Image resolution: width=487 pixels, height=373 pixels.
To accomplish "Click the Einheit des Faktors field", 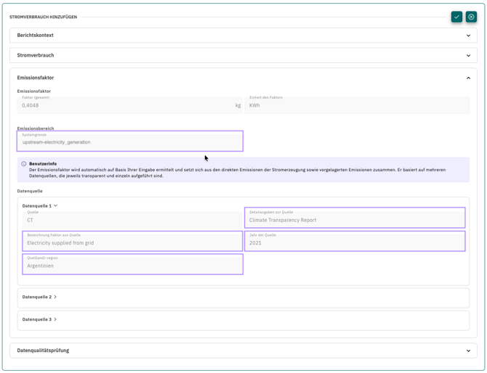I will [357, 105].
